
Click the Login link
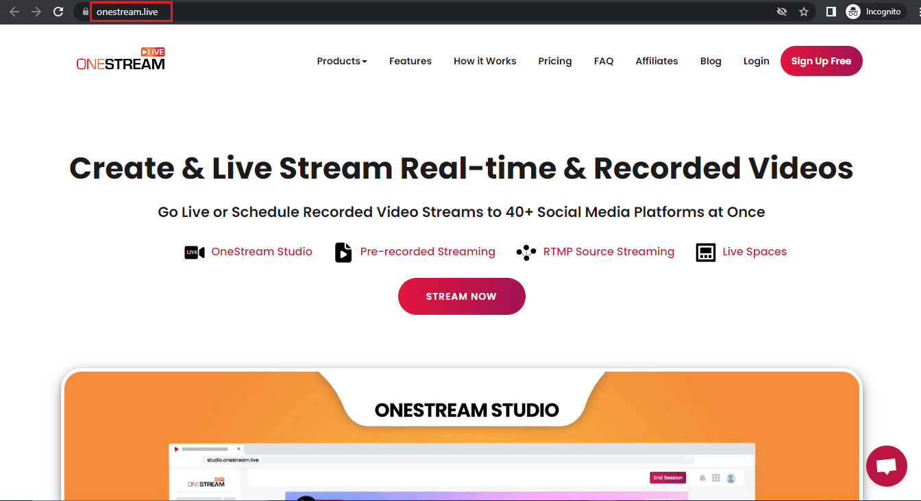point(757,61)
